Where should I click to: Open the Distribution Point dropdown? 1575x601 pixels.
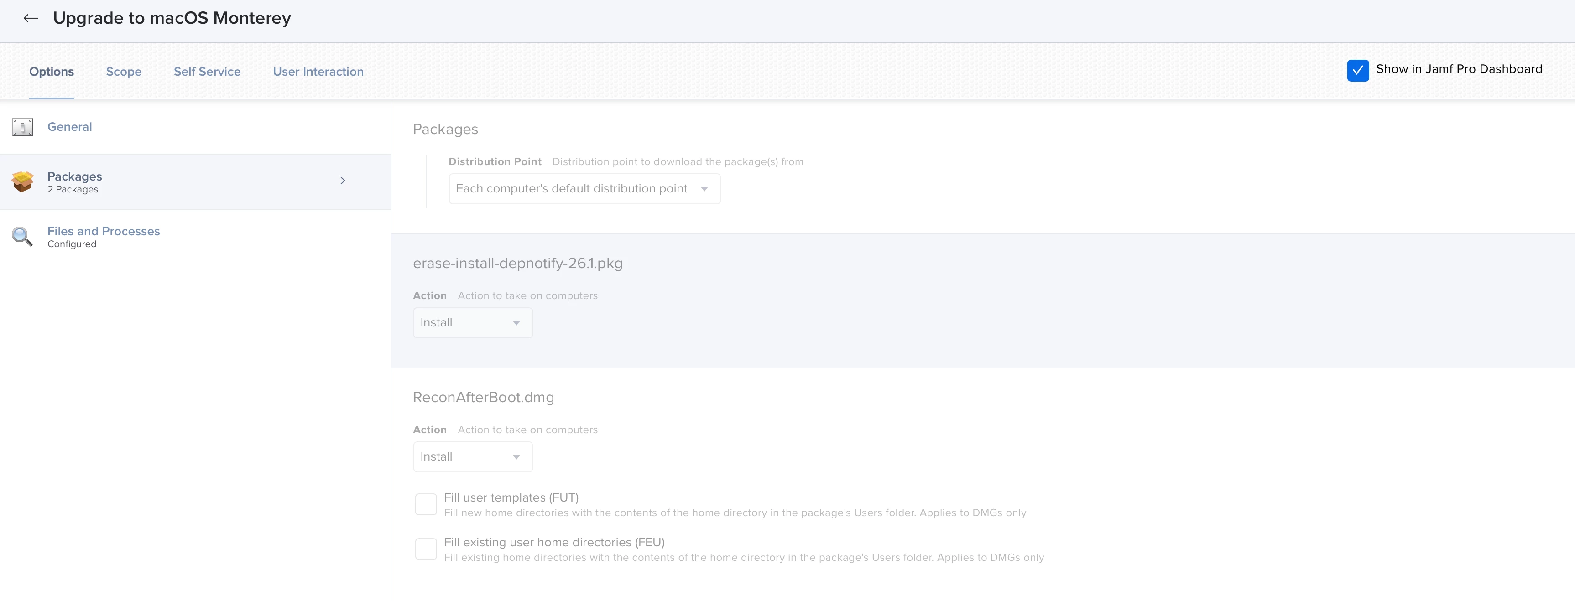(584, 189)
